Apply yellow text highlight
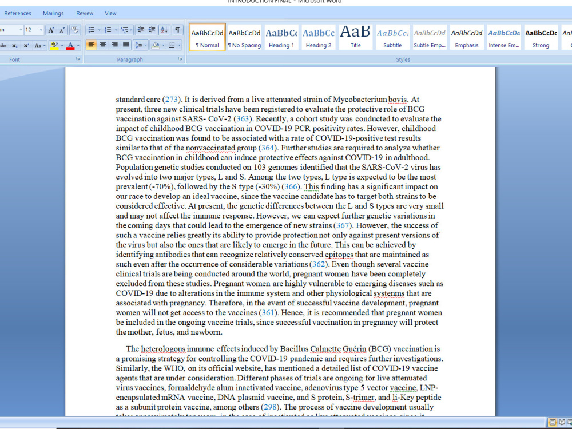The image size is (572, 429). pos(54,46)
